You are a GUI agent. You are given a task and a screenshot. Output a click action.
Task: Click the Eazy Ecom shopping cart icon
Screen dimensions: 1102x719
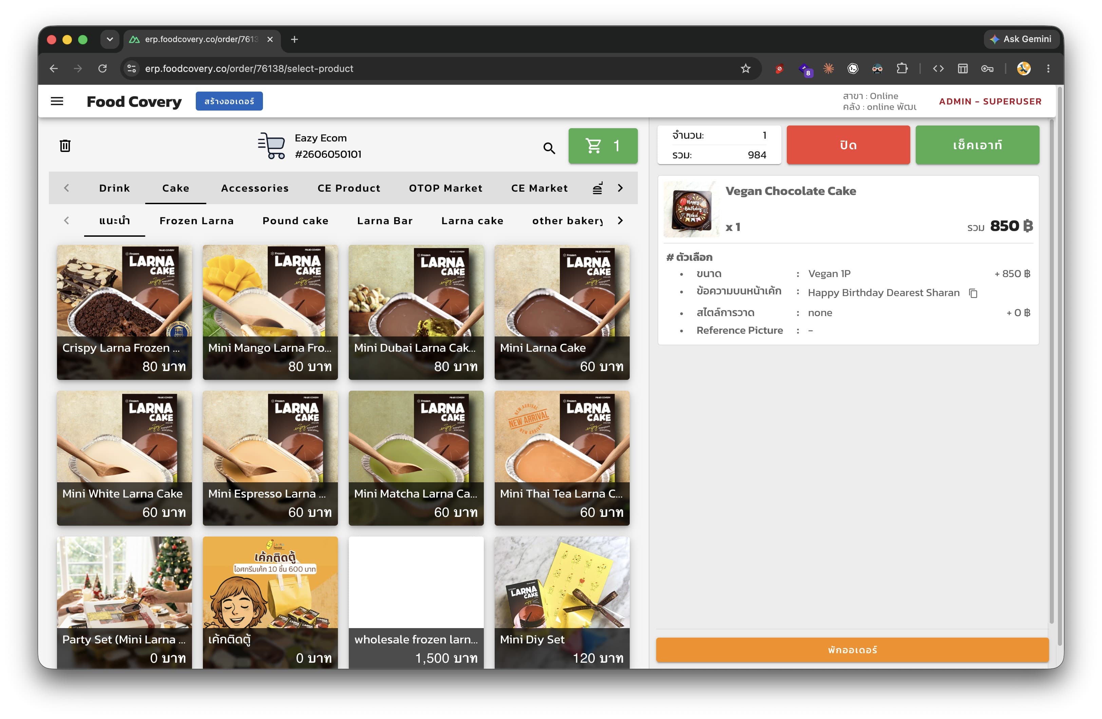coord(272,145)
